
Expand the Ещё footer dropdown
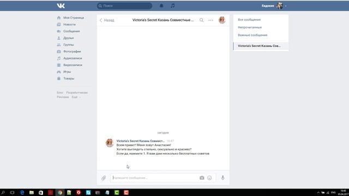(76, 97)
